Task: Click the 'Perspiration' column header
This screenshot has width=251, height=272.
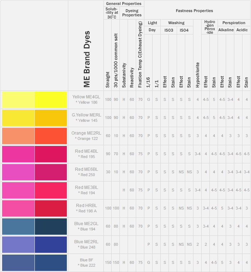Action: coord(234,23)
